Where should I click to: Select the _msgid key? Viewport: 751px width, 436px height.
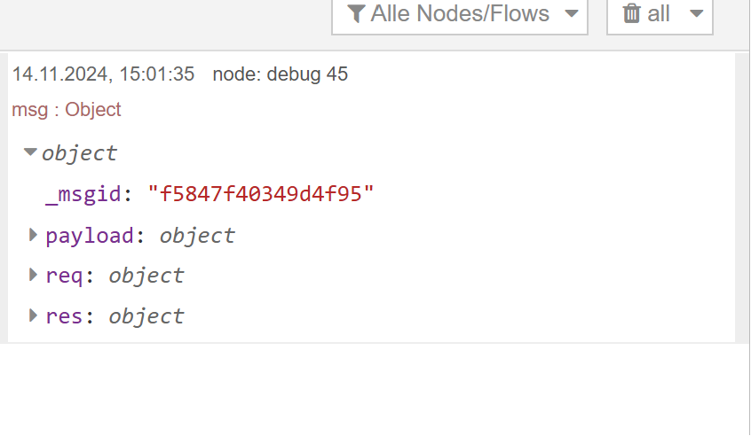click(83, 194)
